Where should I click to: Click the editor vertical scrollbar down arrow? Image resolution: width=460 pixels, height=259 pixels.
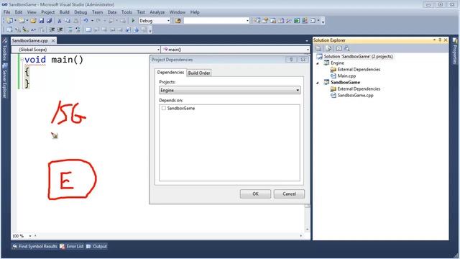(x=308, y=230)
